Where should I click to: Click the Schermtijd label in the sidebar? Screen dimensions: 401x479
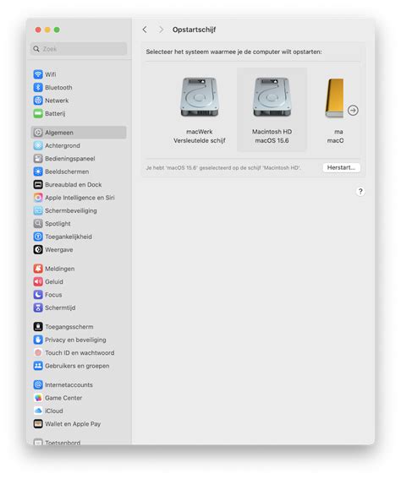click(60, 308)
